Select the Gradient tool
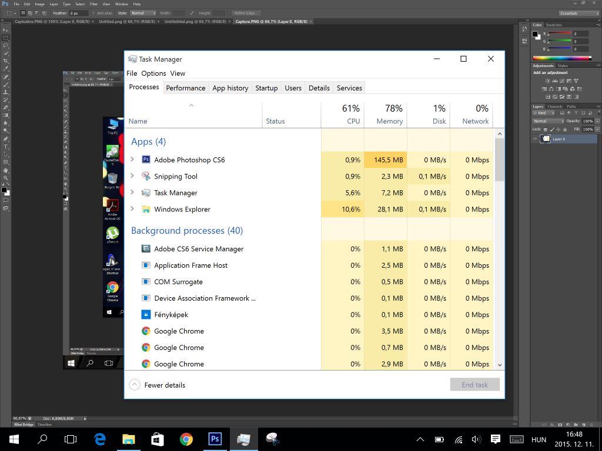 point(5,115)
